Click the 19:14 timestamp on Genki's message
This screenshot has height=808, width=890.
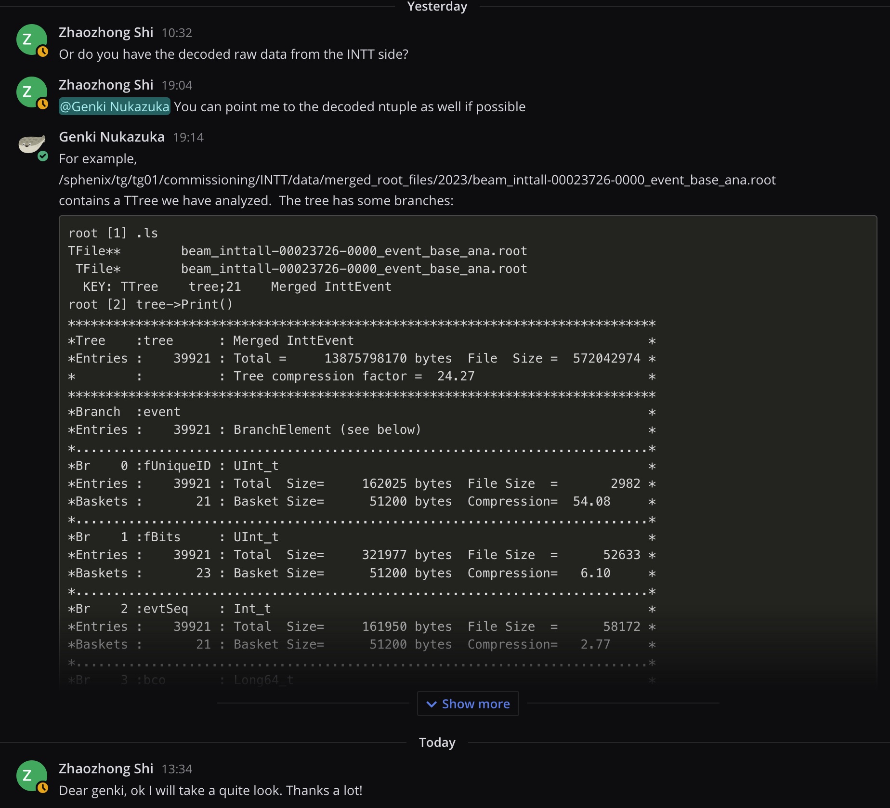pos(188,138)
